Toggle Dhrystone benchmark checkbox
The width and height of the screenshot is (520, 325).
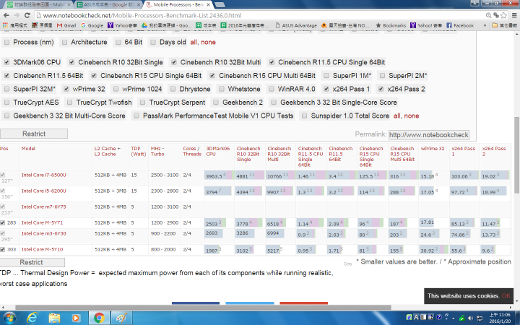pyautogui.click(x=173, y=89)
